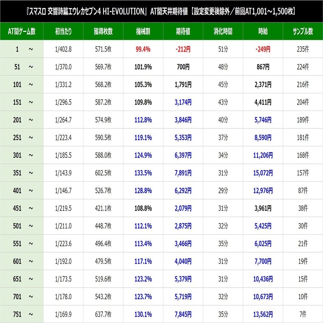Select the 401 ～ game range row label

(22, 191)
